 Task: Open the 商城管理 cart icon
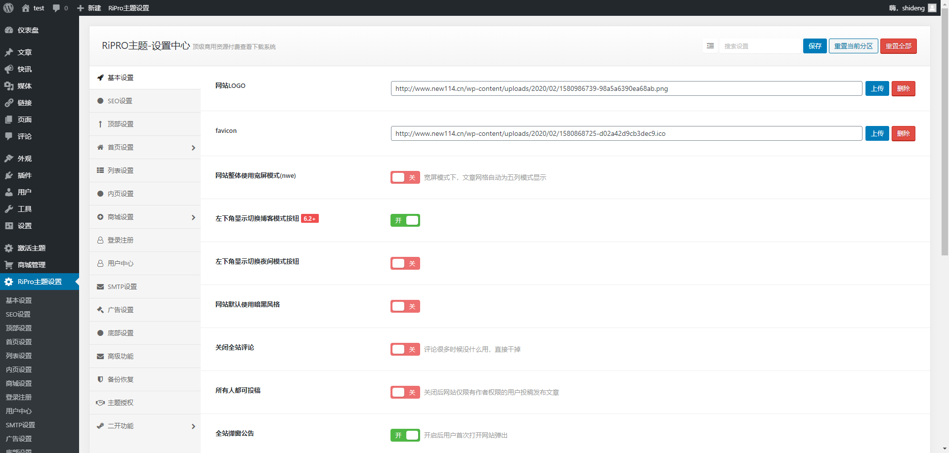9,265
